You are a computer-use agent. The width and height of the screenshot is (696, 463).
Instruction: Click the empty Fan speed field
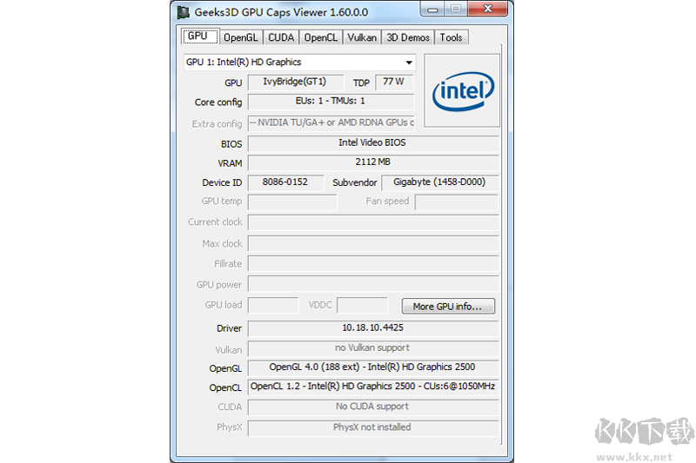coord(456,202)
